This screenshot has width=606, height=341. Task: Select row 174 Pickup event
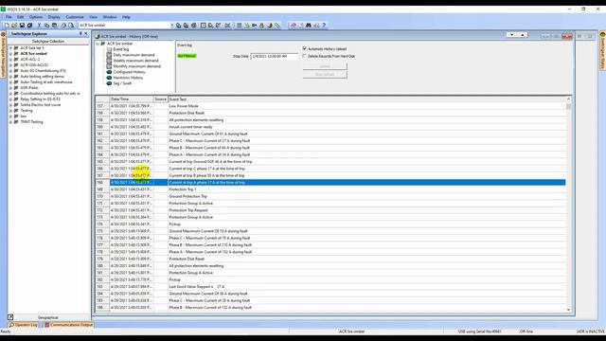pyautogui.click(x=330, y=224)
